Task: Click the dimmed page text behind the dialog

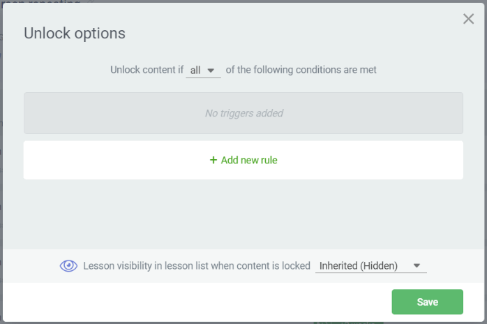Action: point(42,2)
